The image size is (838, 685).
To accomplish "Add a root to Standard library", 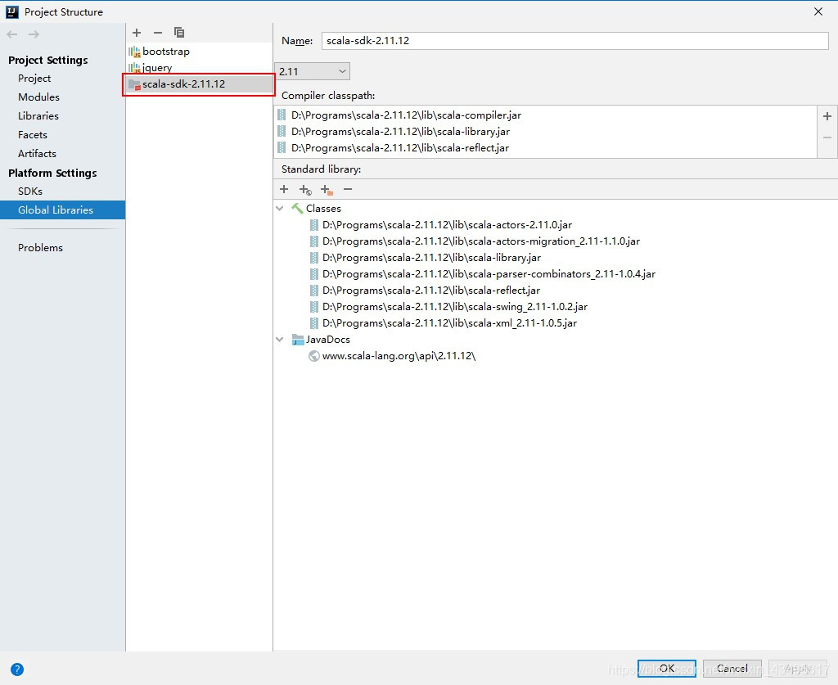I will [x=284, y=189].
